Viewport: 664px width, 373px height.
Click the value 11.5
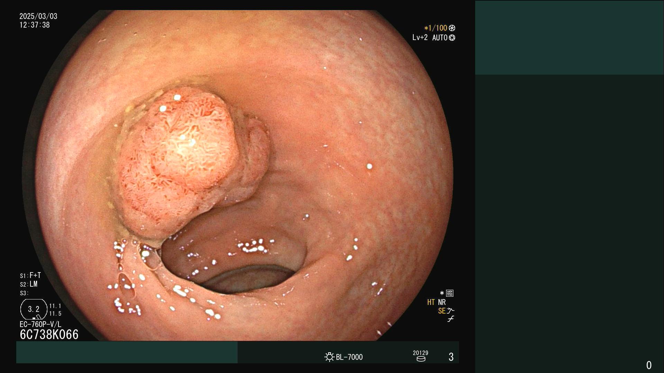[55, 314]
